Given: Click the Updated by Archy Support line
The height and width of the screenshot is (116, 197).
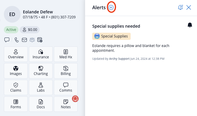Looking at the screenshot, I should click(128, 59).
